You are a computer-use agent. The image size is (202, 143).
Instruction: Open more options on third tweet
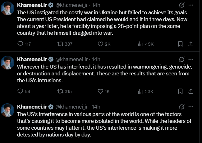coord(191,107)
